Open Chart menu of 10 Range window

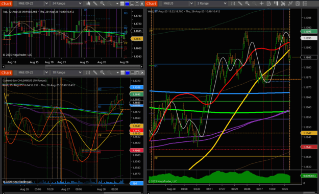[6, 72]
